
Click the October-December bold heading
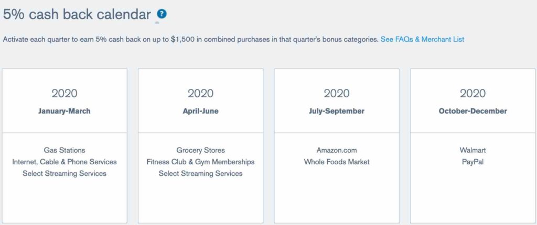click(x=473, y=111)
